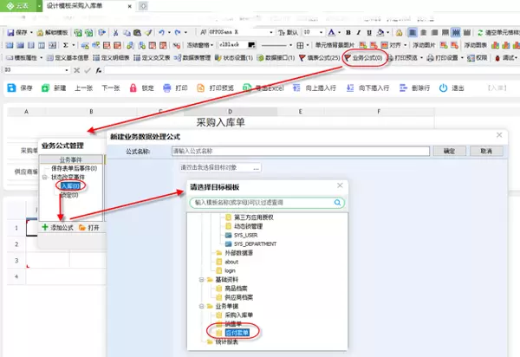Screen dimensions: 520x357
Task: Select 应付款单 in template tree
Action: 236,332
